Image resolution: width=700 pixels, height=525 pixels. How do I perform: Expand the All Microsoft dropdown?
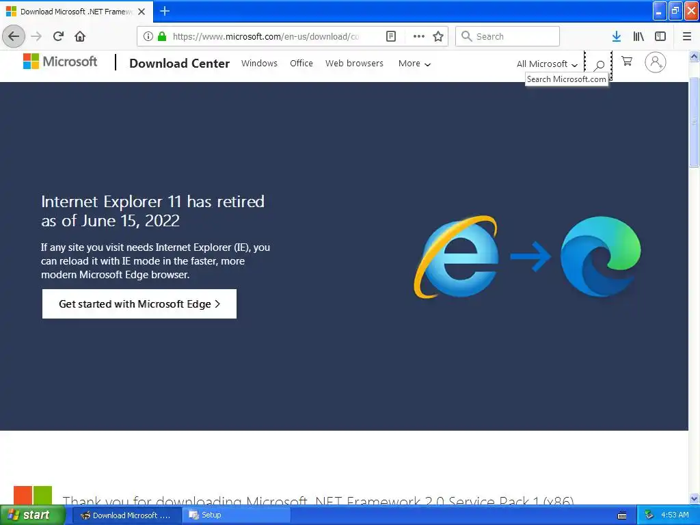[547, 64]
